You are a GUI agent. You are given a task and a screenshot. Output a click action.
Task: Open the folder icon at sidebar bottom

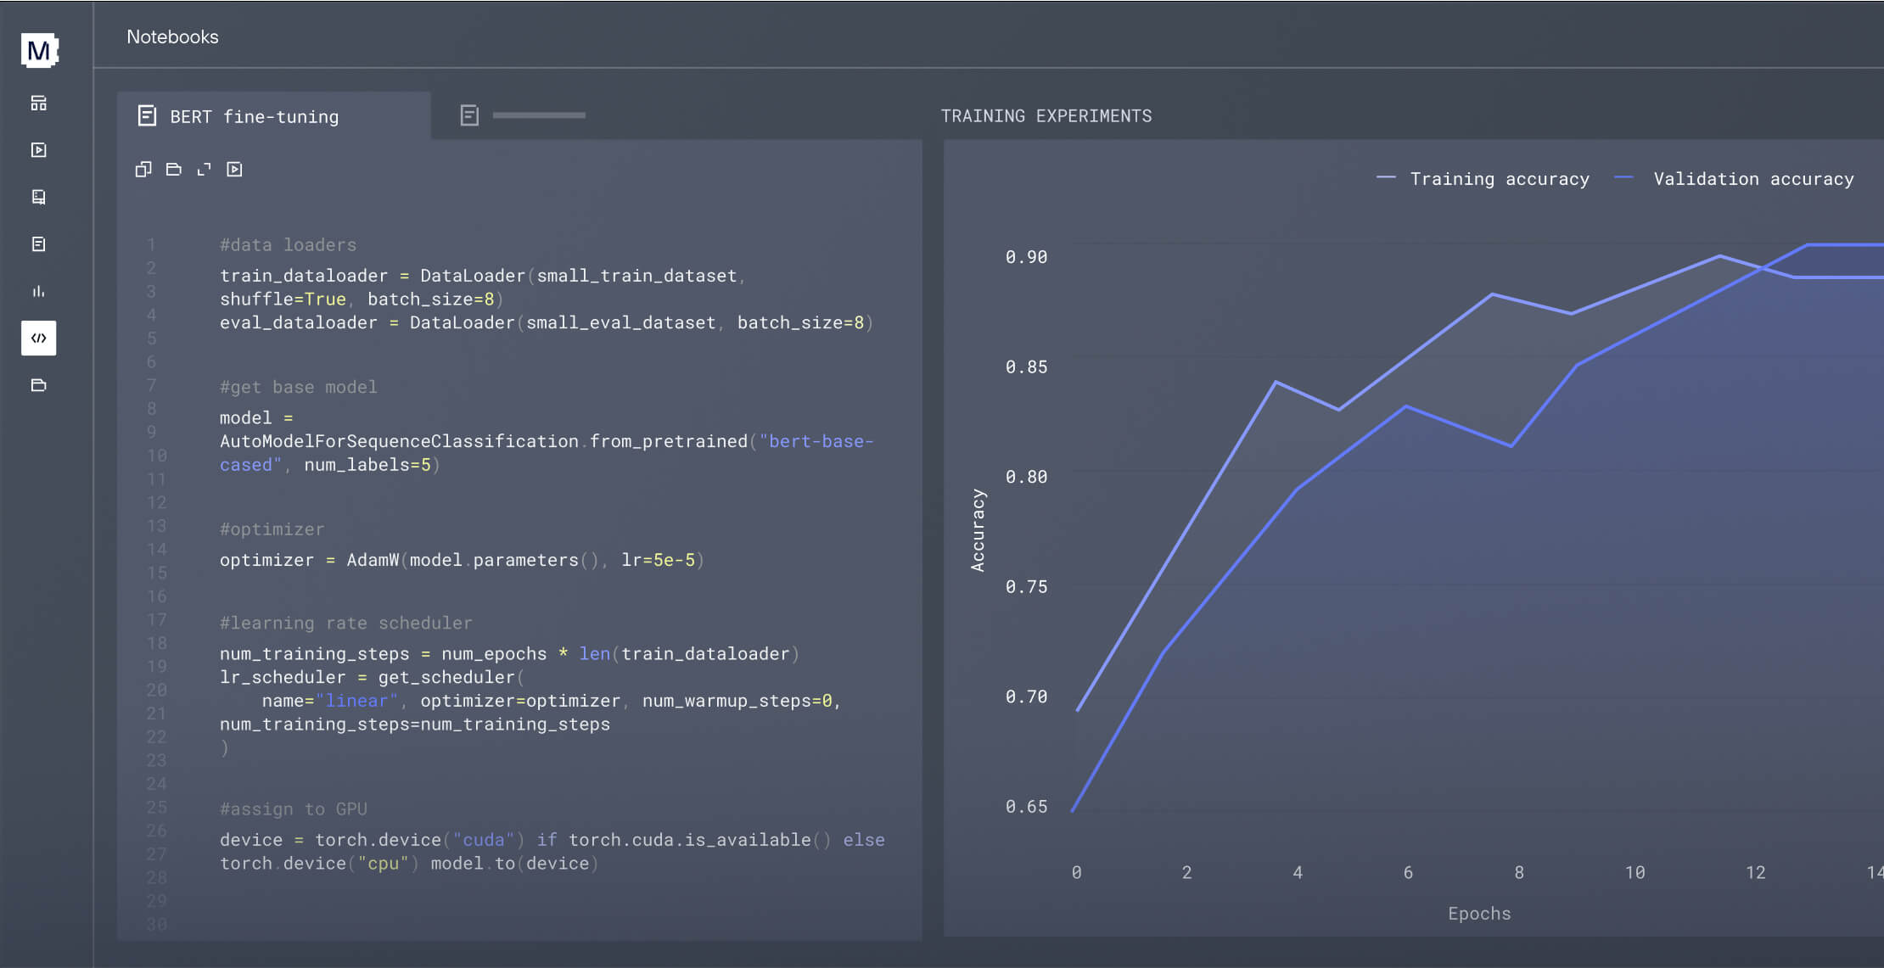[x=38, y=385]
